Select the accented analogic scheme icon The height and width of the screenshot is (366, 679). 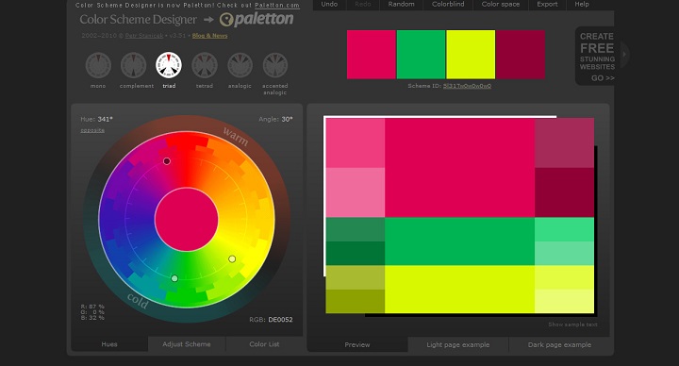click(275, 65)
